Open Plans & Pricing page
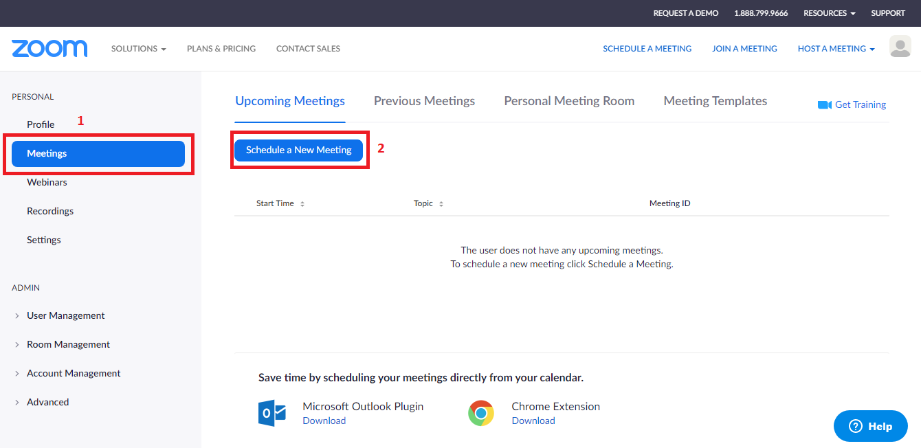This screenshot has height=448, width=921. [221, 49]
